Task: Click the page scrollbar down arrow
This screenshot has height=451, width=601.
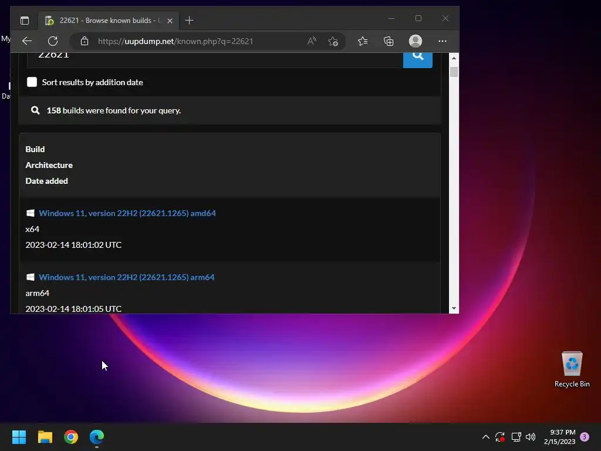Action: pyautogui.click(x=454, y=308)
